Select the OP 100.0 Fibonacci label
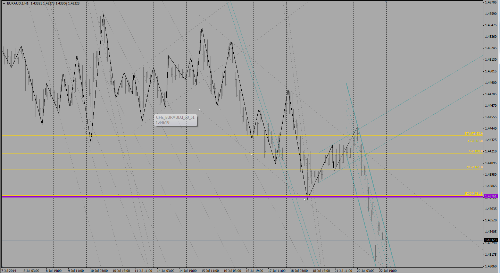 coord(475,151)
